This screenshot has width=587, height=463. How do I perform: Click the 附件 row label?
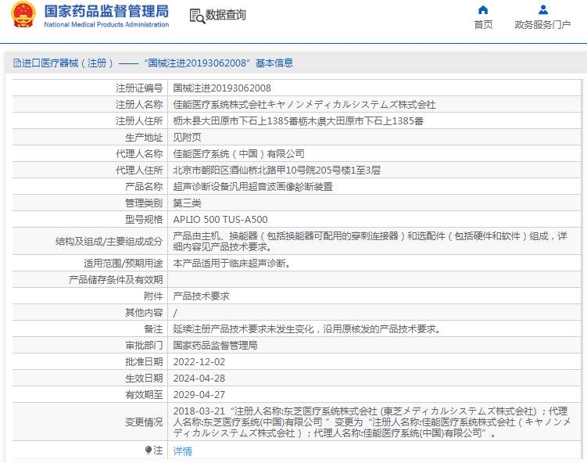point(153,296)
